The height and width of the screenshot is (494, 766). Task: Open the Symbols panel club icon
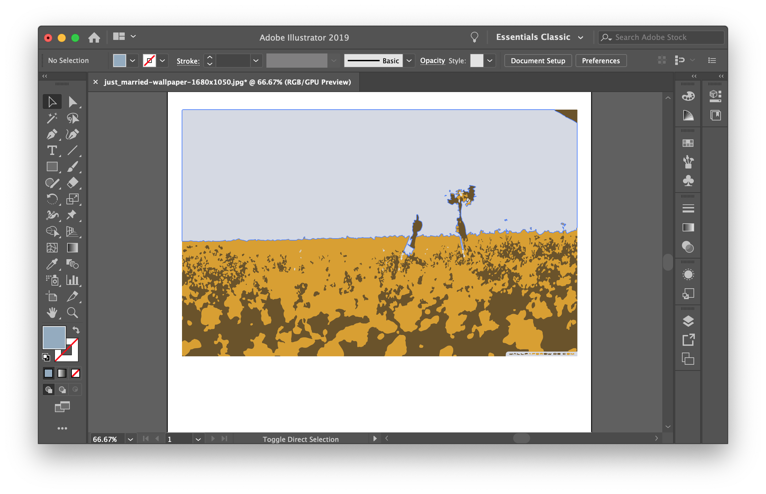pyautogui.click(x=688, y=181)
